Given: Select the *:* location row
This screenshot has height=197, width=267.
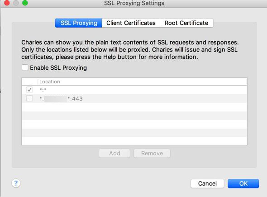Looking at the screenshot, I should [x=134, y=90].
